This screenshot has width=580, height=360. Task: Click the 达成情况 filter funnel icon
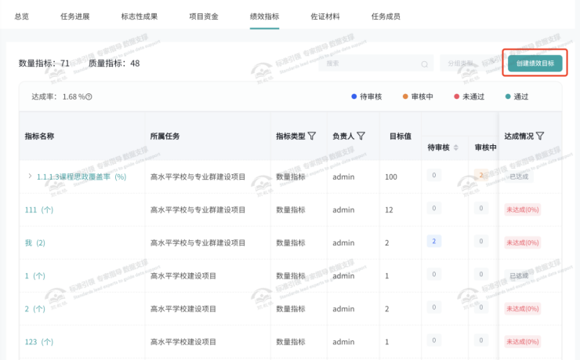(540, 136)
